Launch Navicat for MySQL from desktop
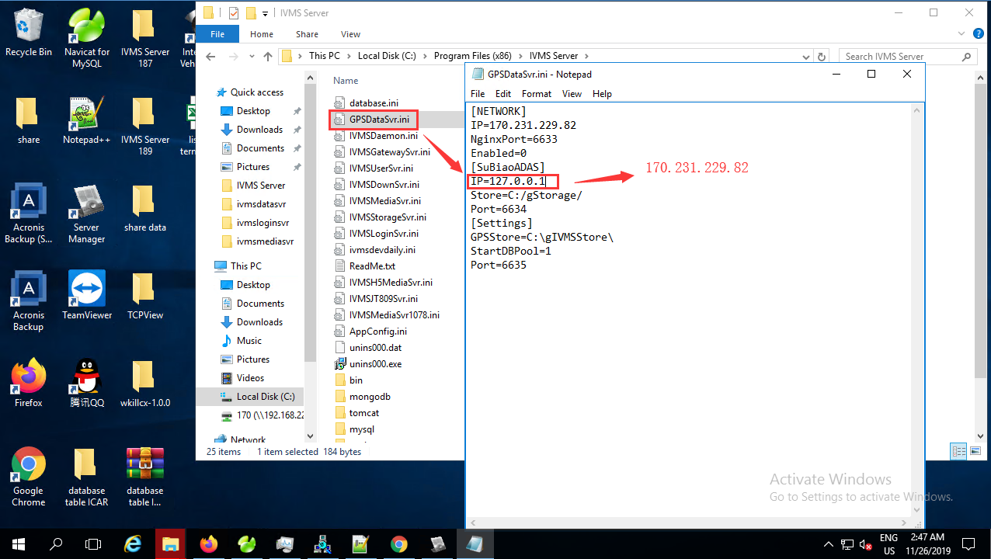The height and width of the screenshot is (559, 991). 87,39
